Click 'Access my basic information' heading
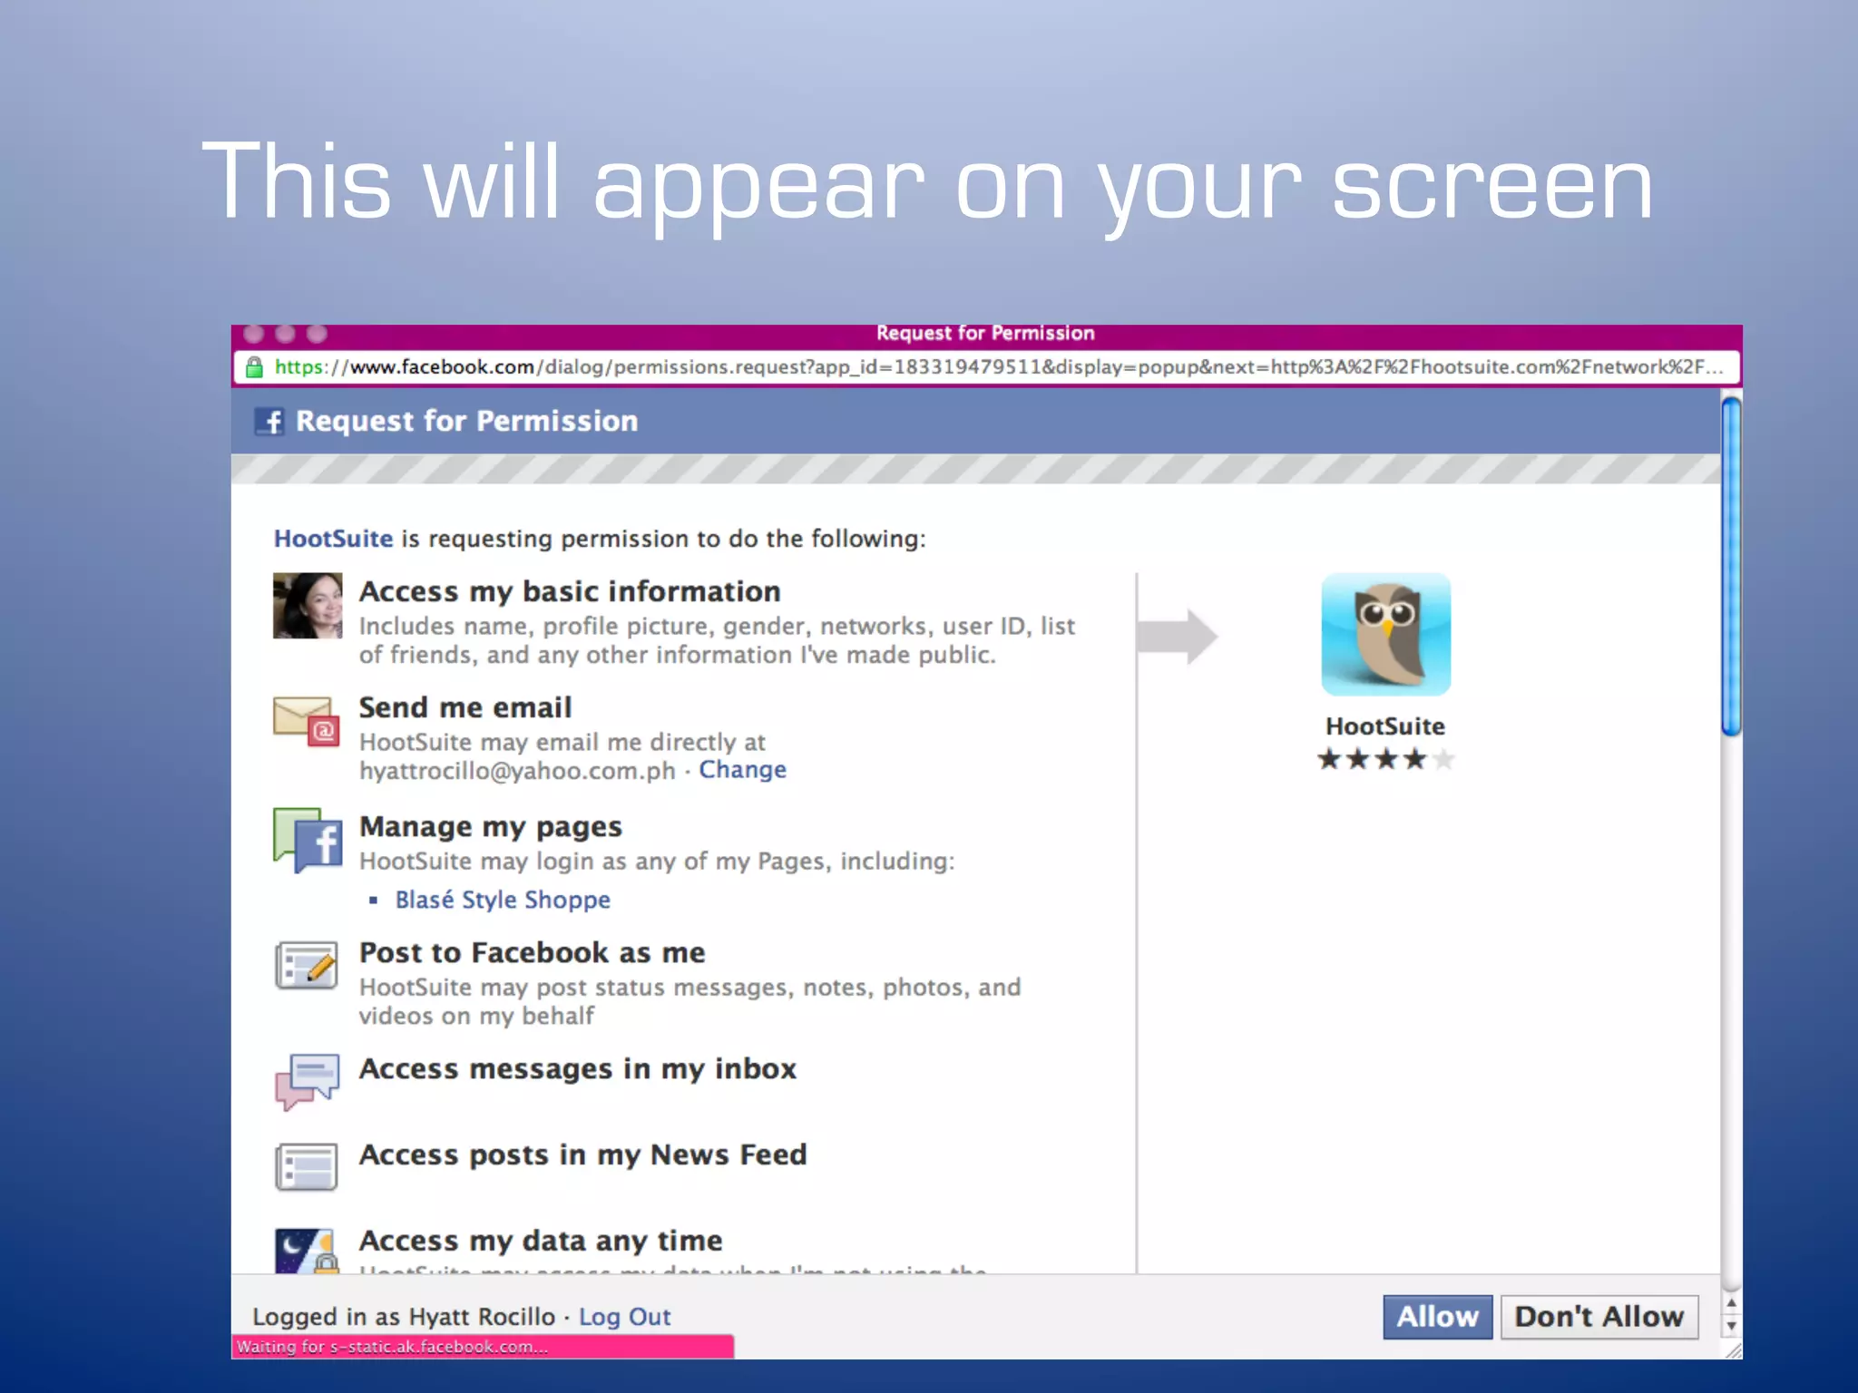Viewport: 1858px width, 1393px height. point(570,592)
